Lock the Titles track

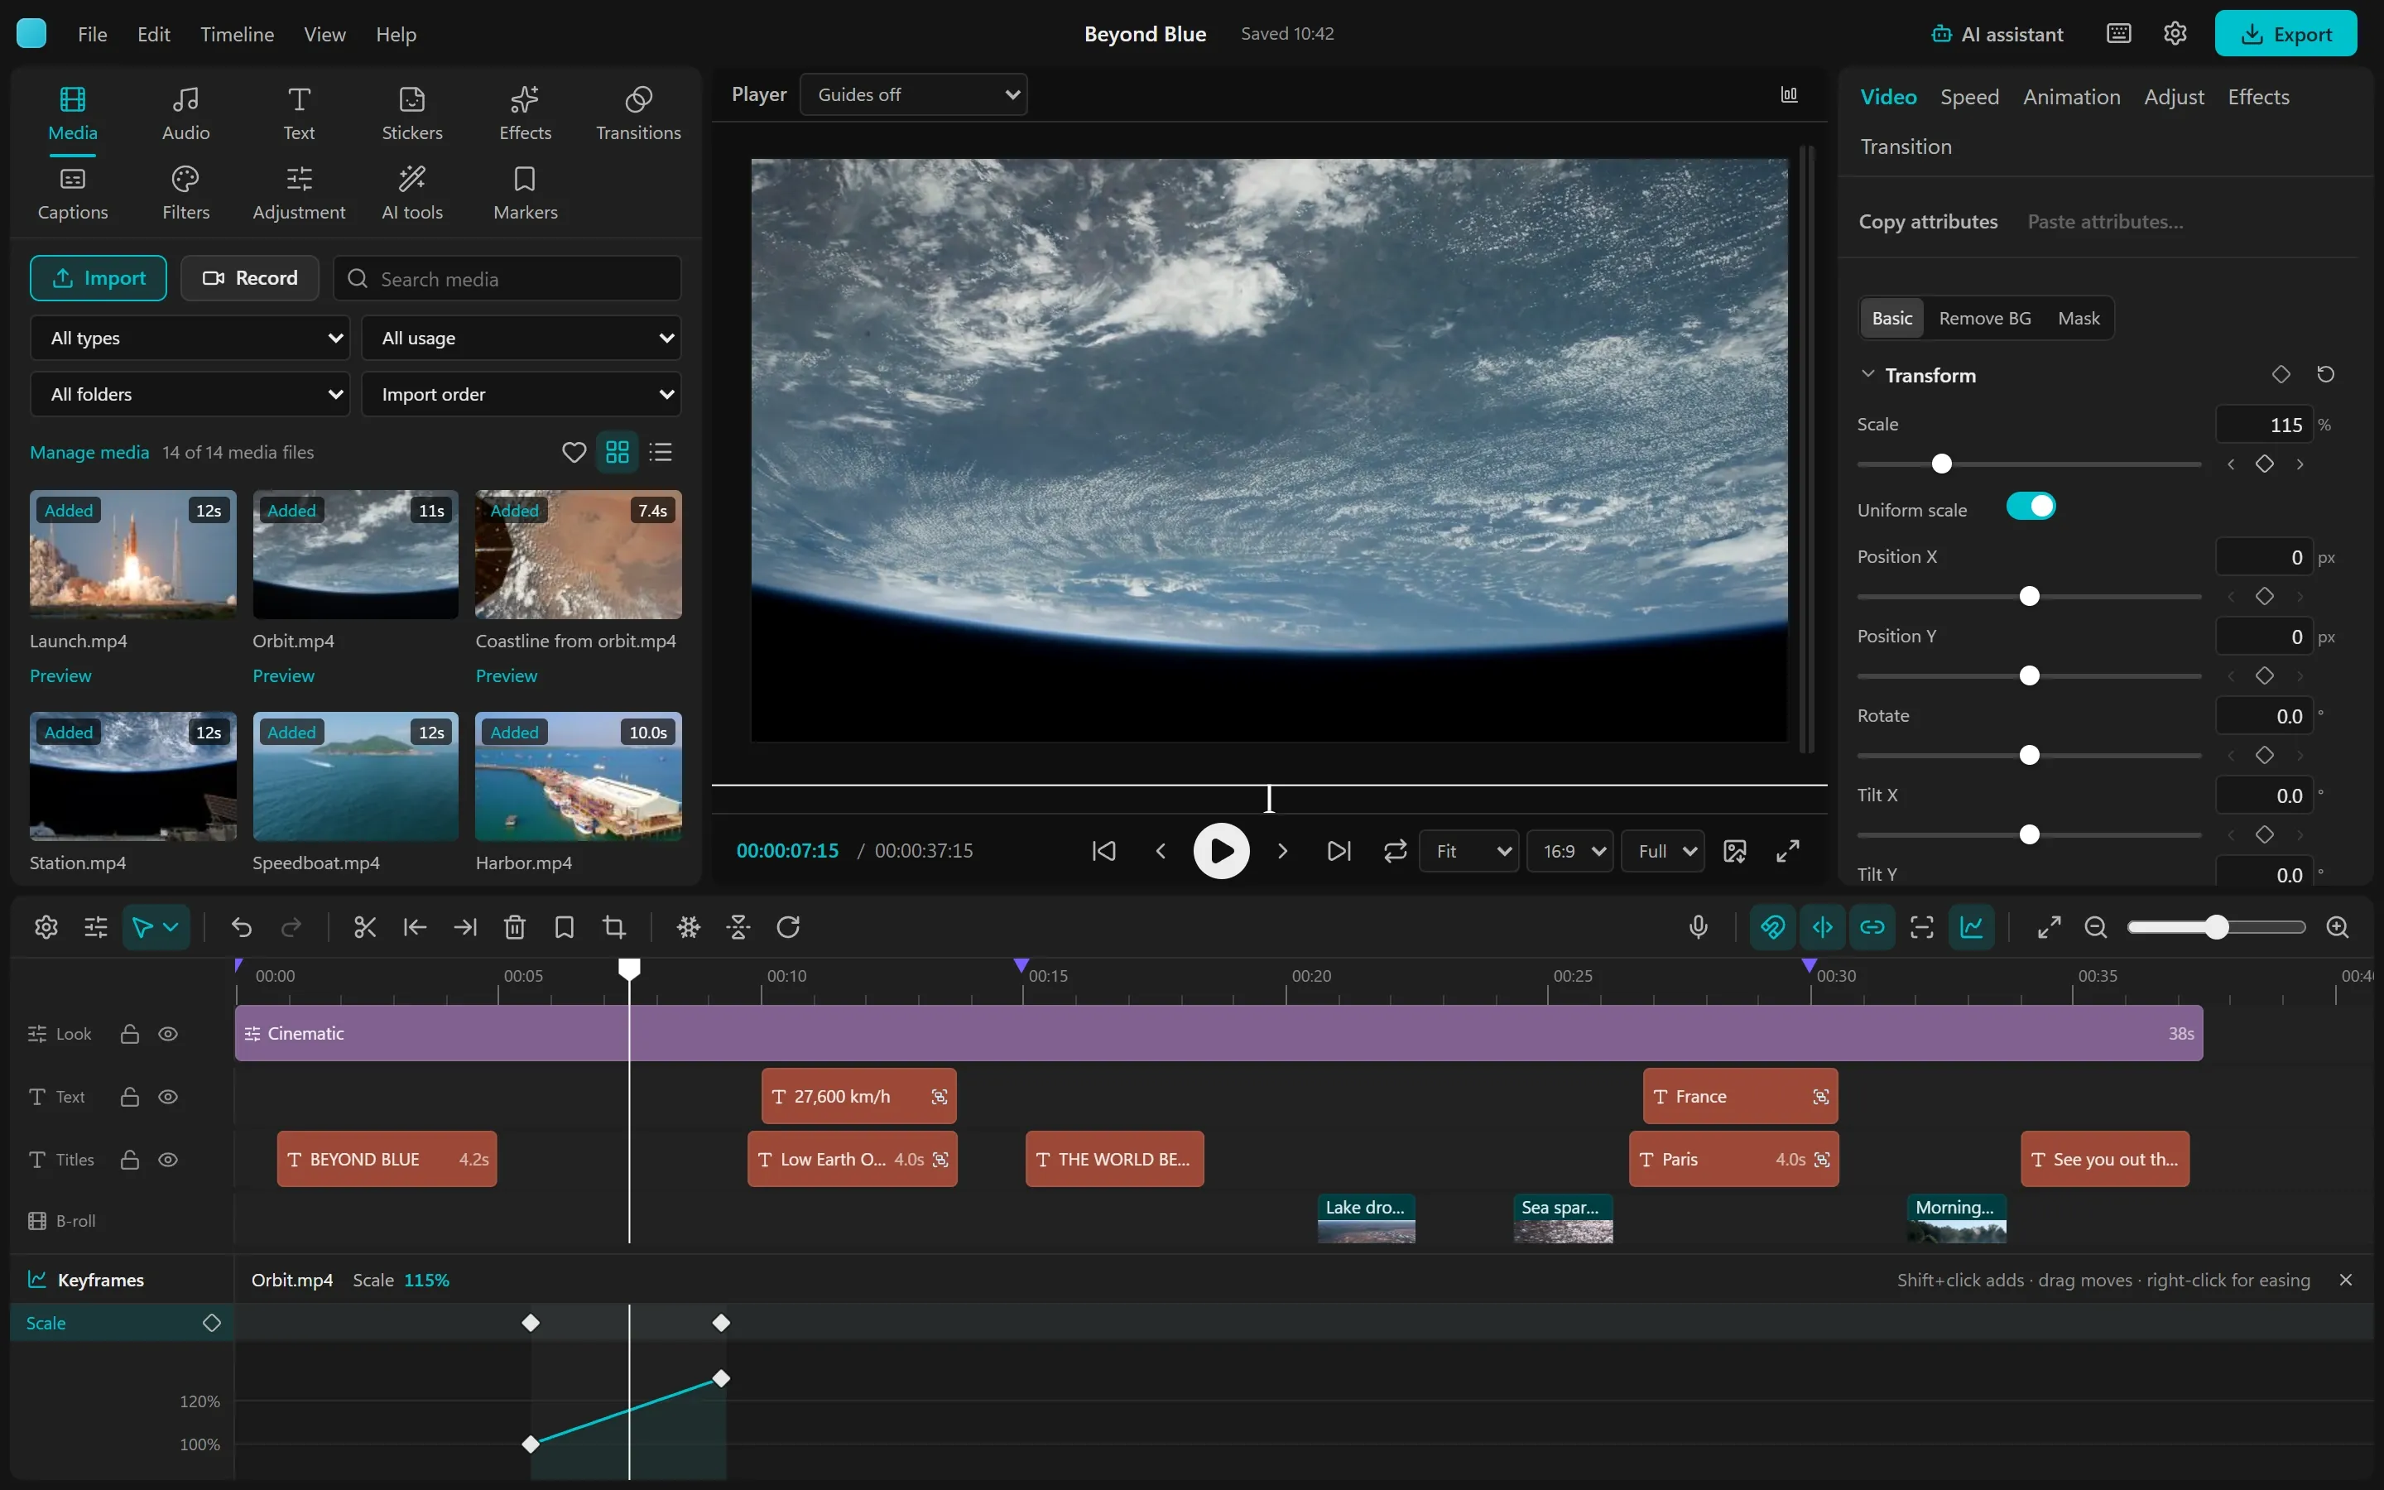point(129,1160)
